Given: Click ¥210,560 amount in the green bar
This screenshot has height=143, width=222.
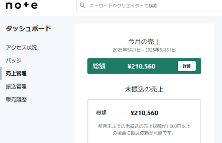Looking at the screenshot, I should pos(141,66).
